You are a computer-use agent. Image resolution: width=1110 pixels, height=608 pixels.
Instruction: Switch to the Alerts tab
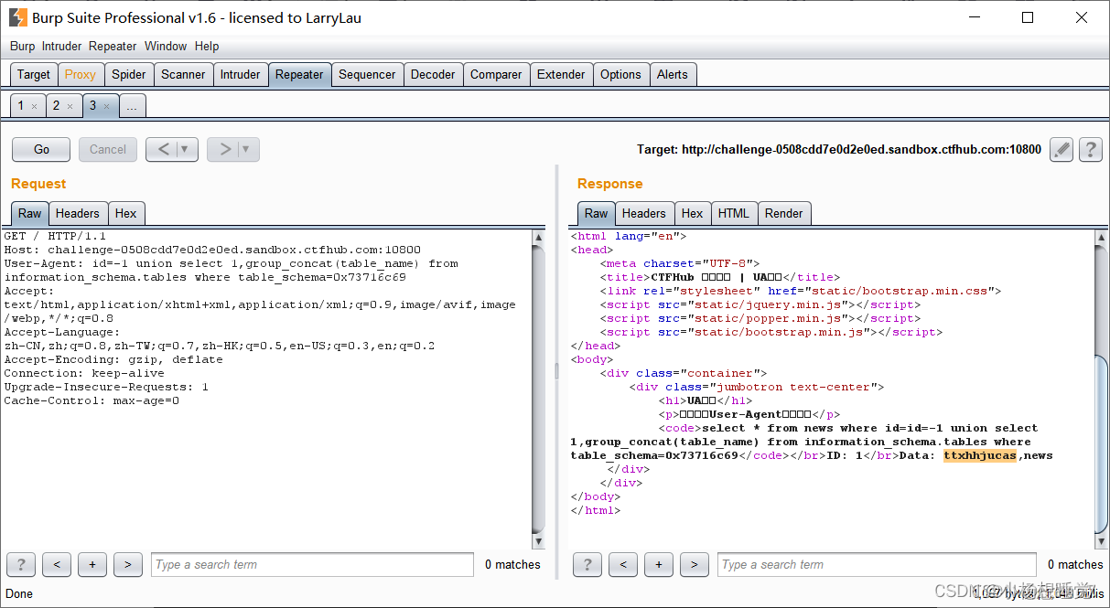click(673, 75)
